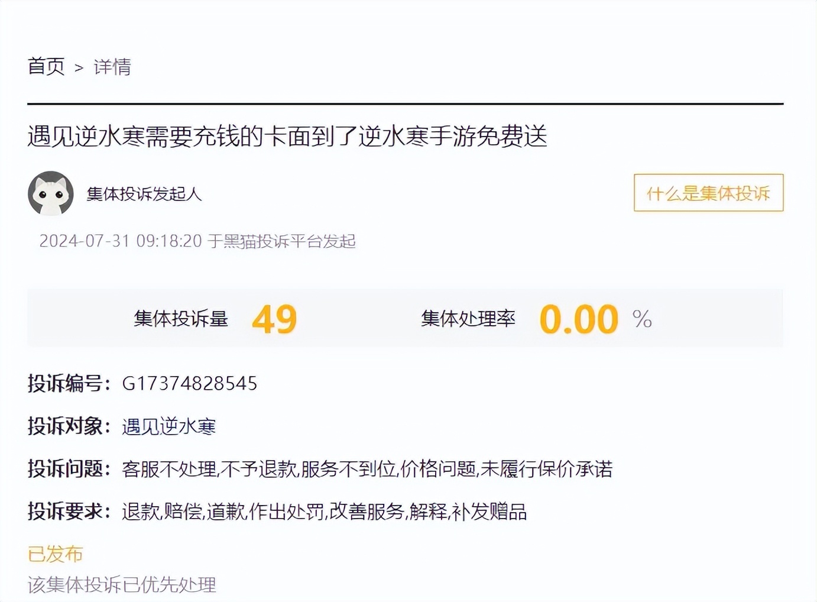Screen dimensions: 817x602
Task: Click the 该集体投诉已优先处理 notice text
Action: (x=122, y=585)
